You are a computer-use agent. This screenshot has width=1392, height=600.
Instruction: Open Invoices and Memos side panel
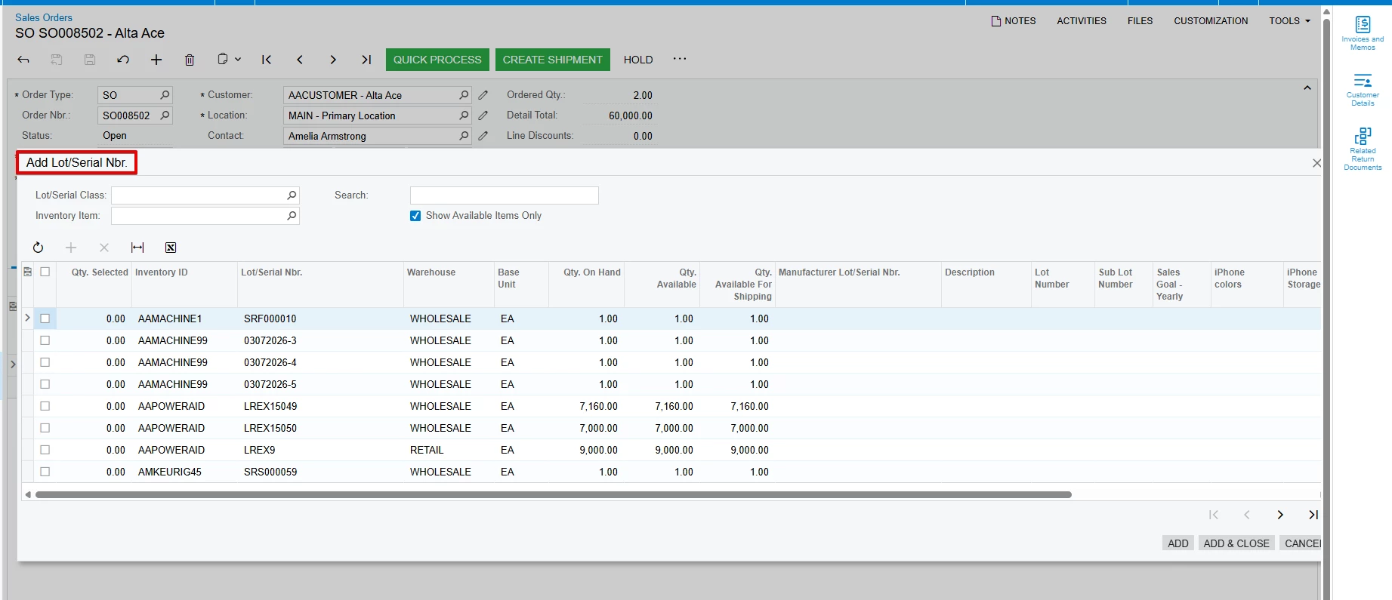click(1363, 33)
